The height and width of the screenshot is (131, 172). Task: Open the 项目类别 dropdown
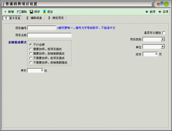point(163,39)
